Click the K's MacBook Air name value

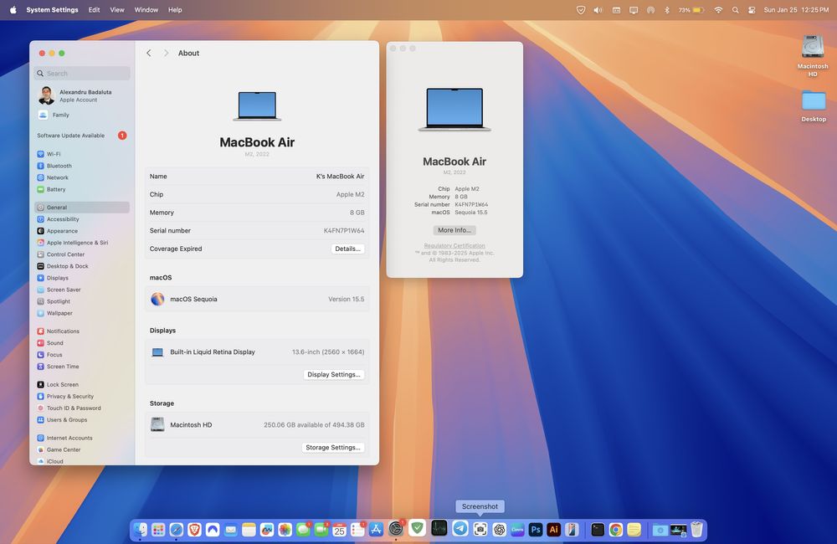340,177
